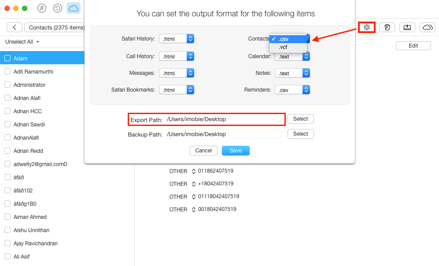The height and width of the screenshot is (266, 439).
Task: Choose .vcf contacts format option
Action: (288, 47)
